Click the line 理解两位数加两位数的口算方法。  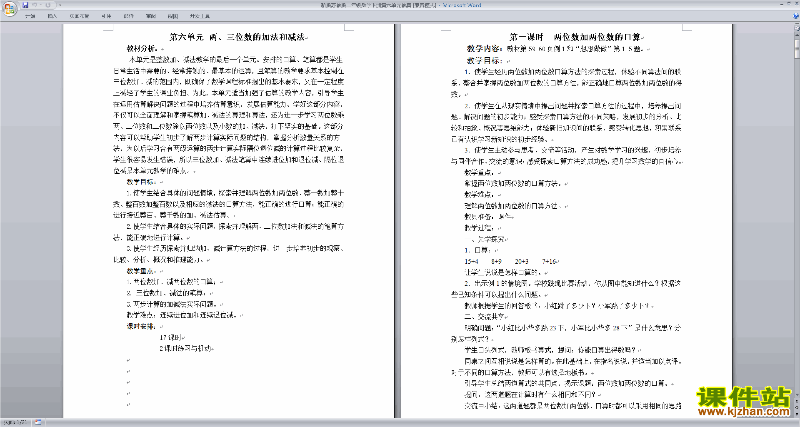[x=514, y=206]
